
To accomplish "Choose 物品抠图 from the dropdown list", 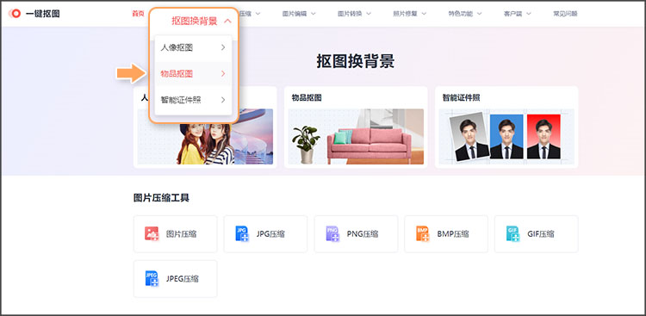I will (x=193, y=74).
